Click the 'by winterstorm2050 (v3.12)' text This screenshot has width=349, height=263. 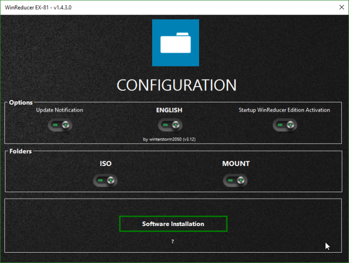(170, 139)
